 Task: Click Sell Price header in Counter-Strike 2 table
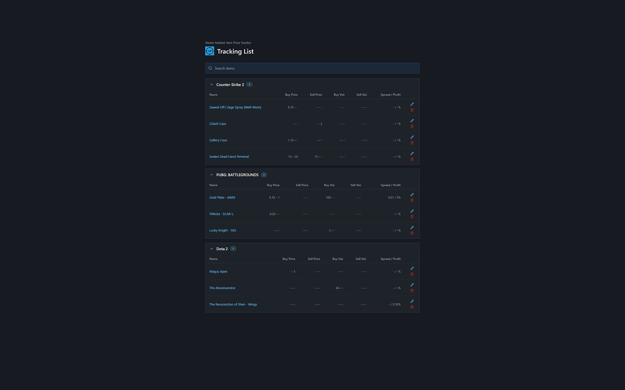point(316,95)
